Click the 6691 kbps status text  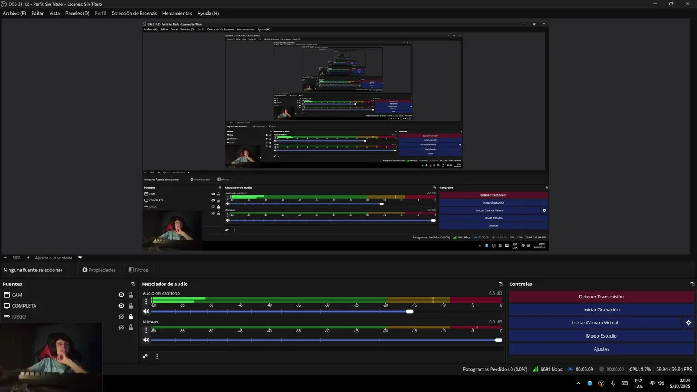pos(551,369)
